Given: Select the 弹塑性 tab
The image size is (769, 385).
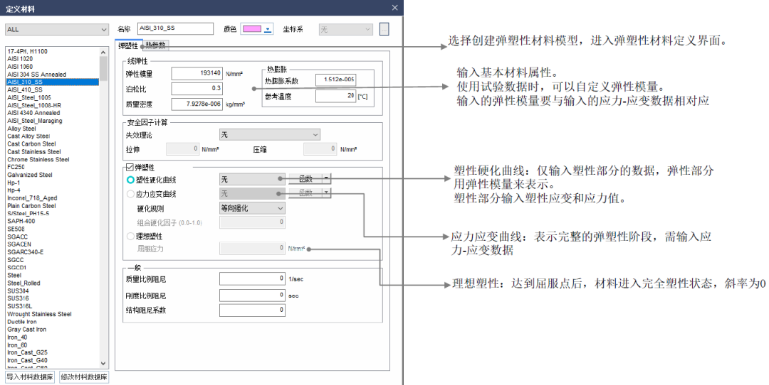Looking at the screenshot, I should 128,45.
